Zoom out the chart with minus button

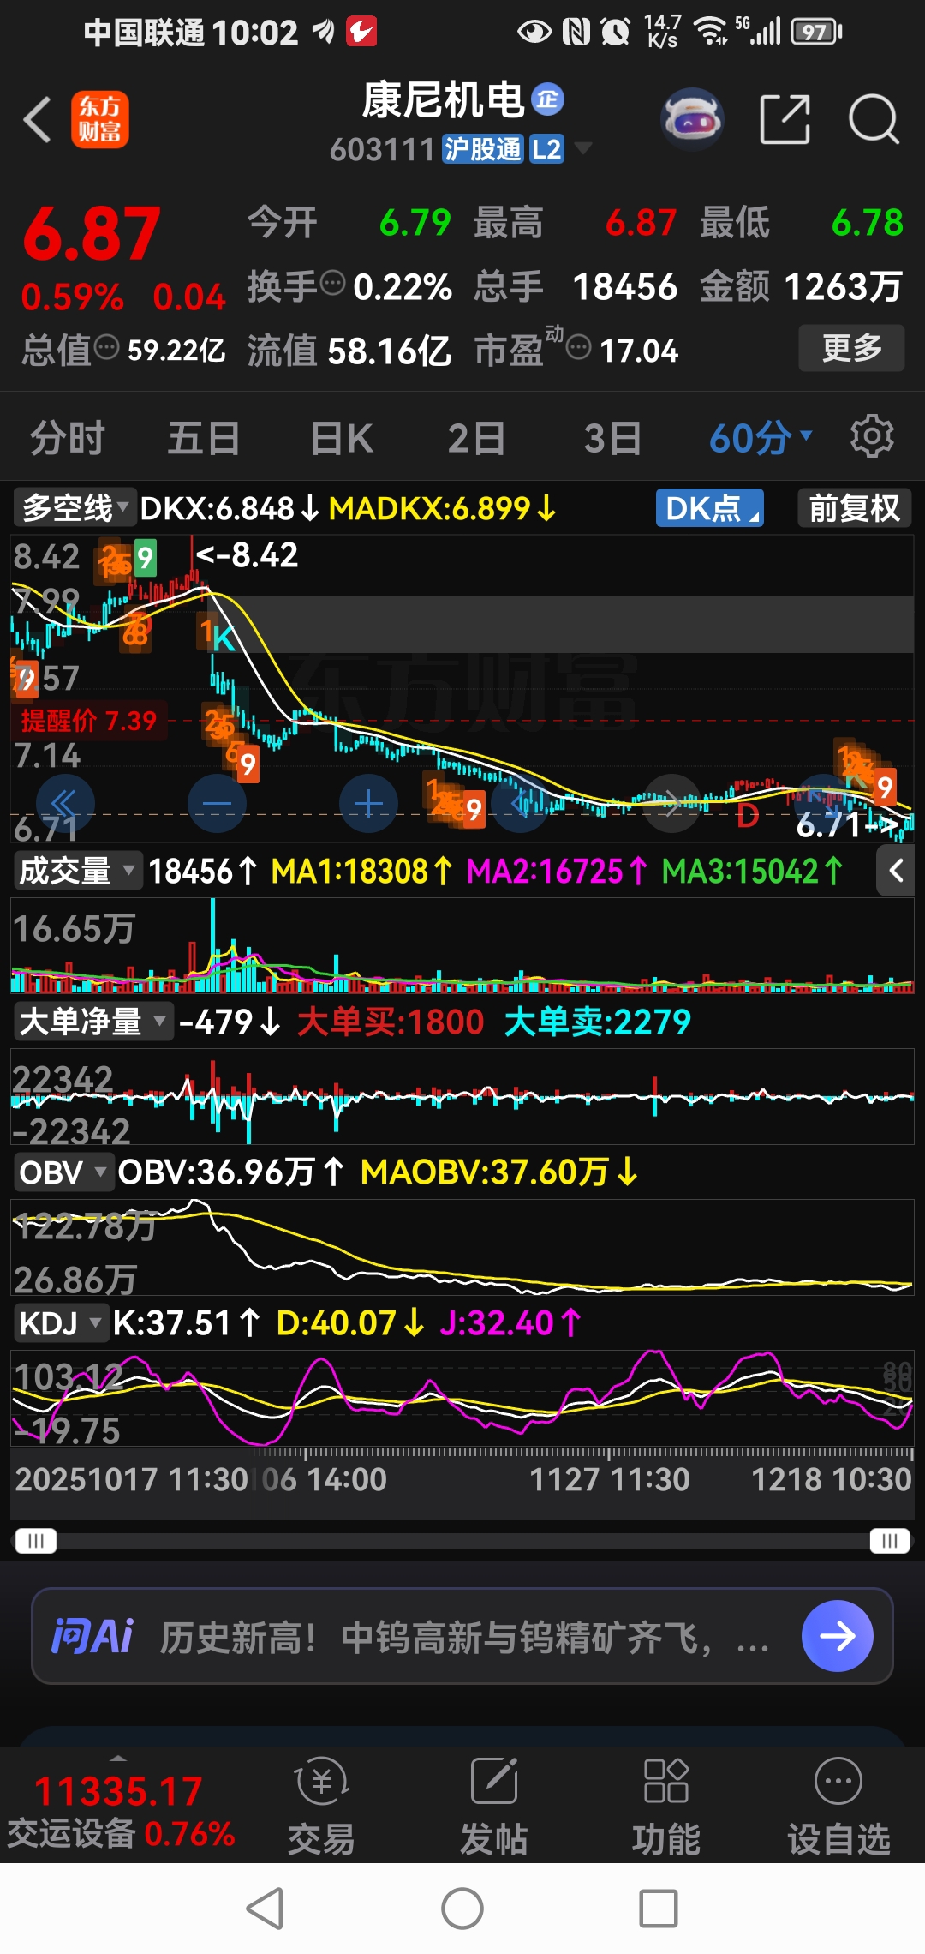(217, 803)
